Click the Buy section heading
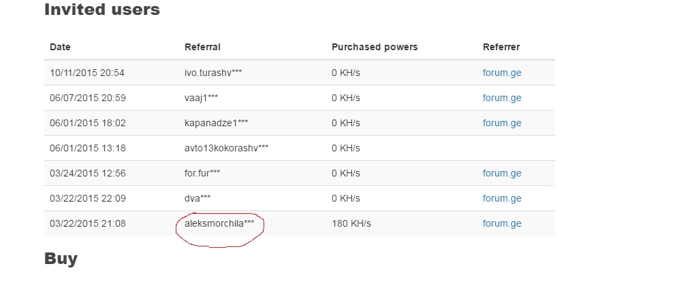This screenshot has height=281, width=679. click(61, 259)
